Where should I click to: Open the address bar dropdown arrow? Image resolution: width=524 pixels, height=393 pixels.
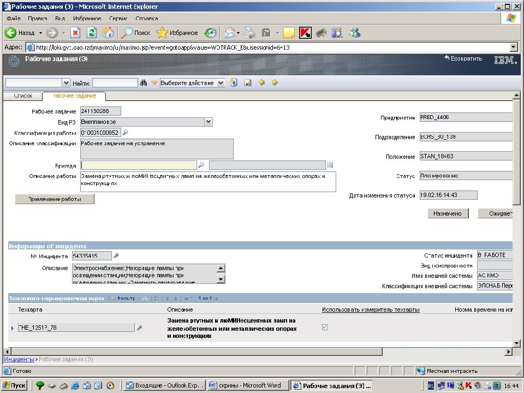[x=514, y=47]
